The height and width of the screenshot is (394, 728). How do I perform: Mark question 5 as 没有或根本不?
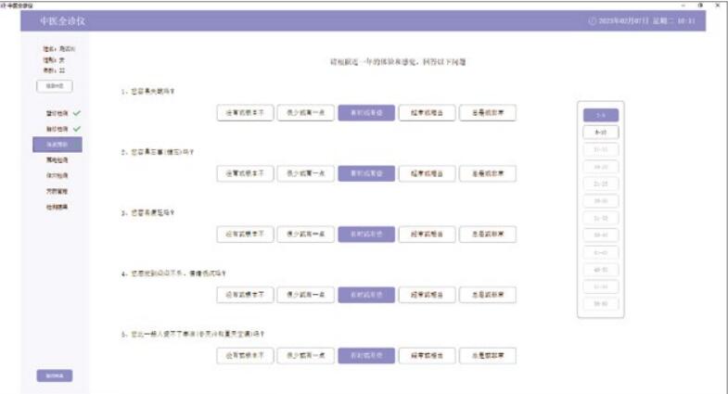[245, 356]
